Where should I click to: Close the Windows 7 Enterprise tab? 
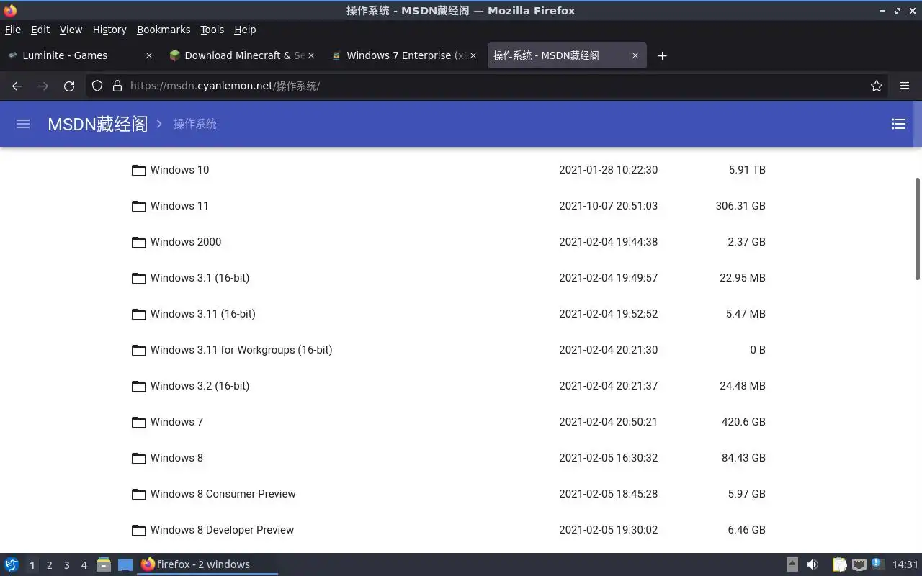click(473, 55)
